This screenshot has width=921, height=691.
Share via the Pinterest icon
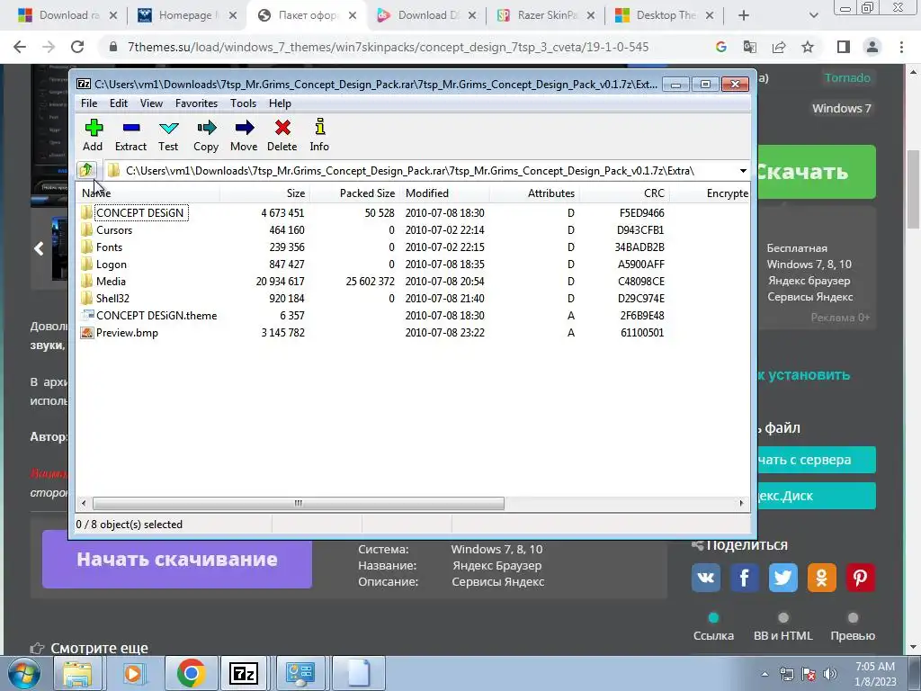click(861, 578)
